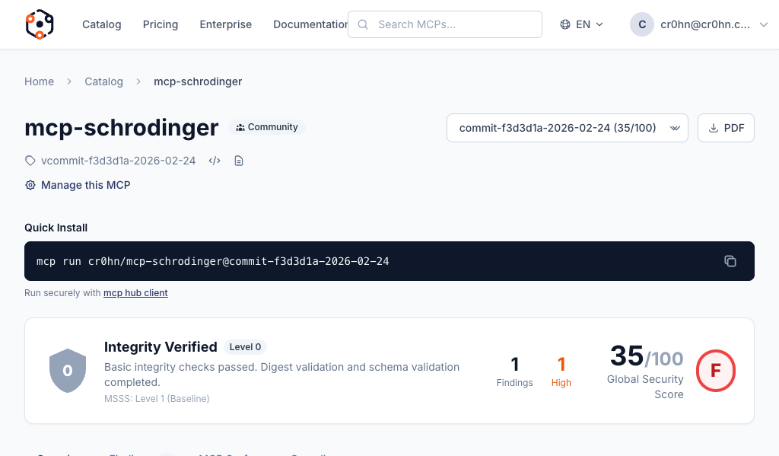
Task: Open the cr0hn account menu dropdown
Action: click(715, 24)
